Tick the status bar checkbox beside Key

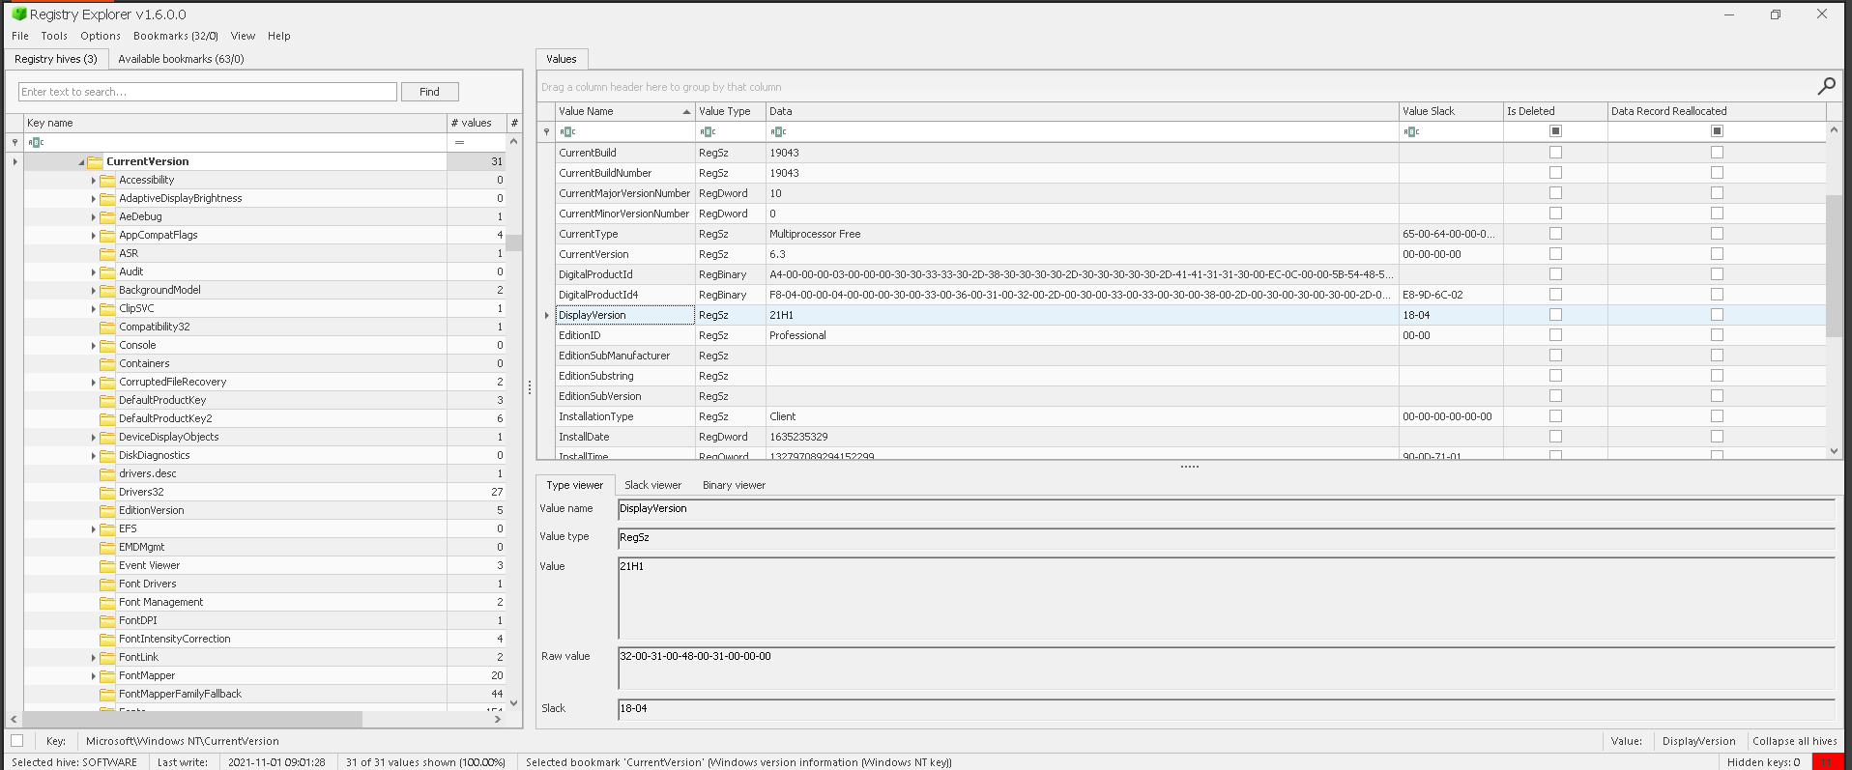coord(17,741)
